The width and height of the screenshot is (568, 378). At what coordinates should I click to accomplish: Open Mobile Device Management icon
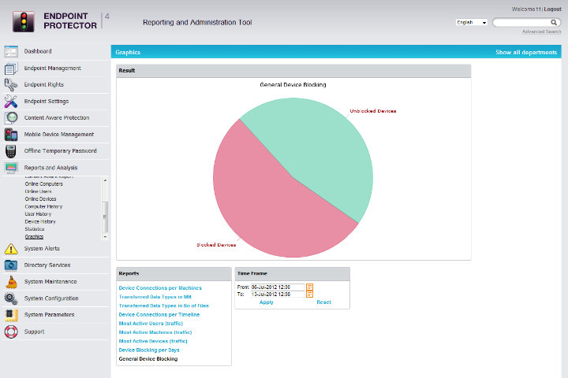11,134
